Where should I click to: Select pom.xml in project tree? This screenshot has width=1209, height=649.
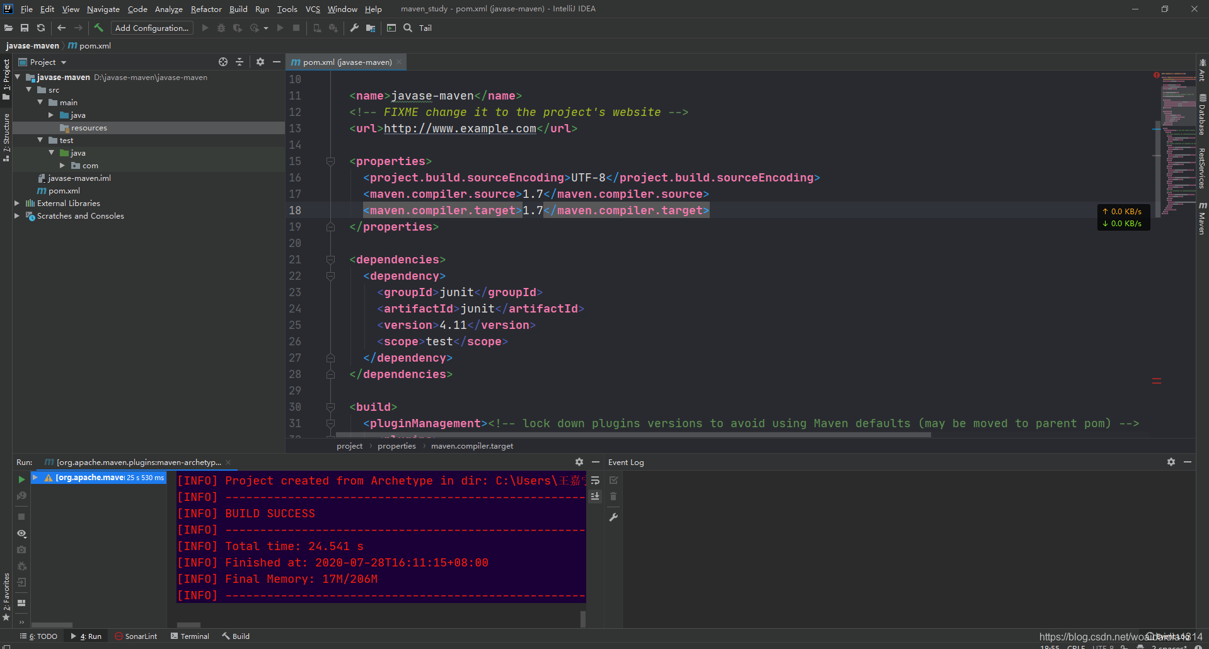[x=64, y=190]
